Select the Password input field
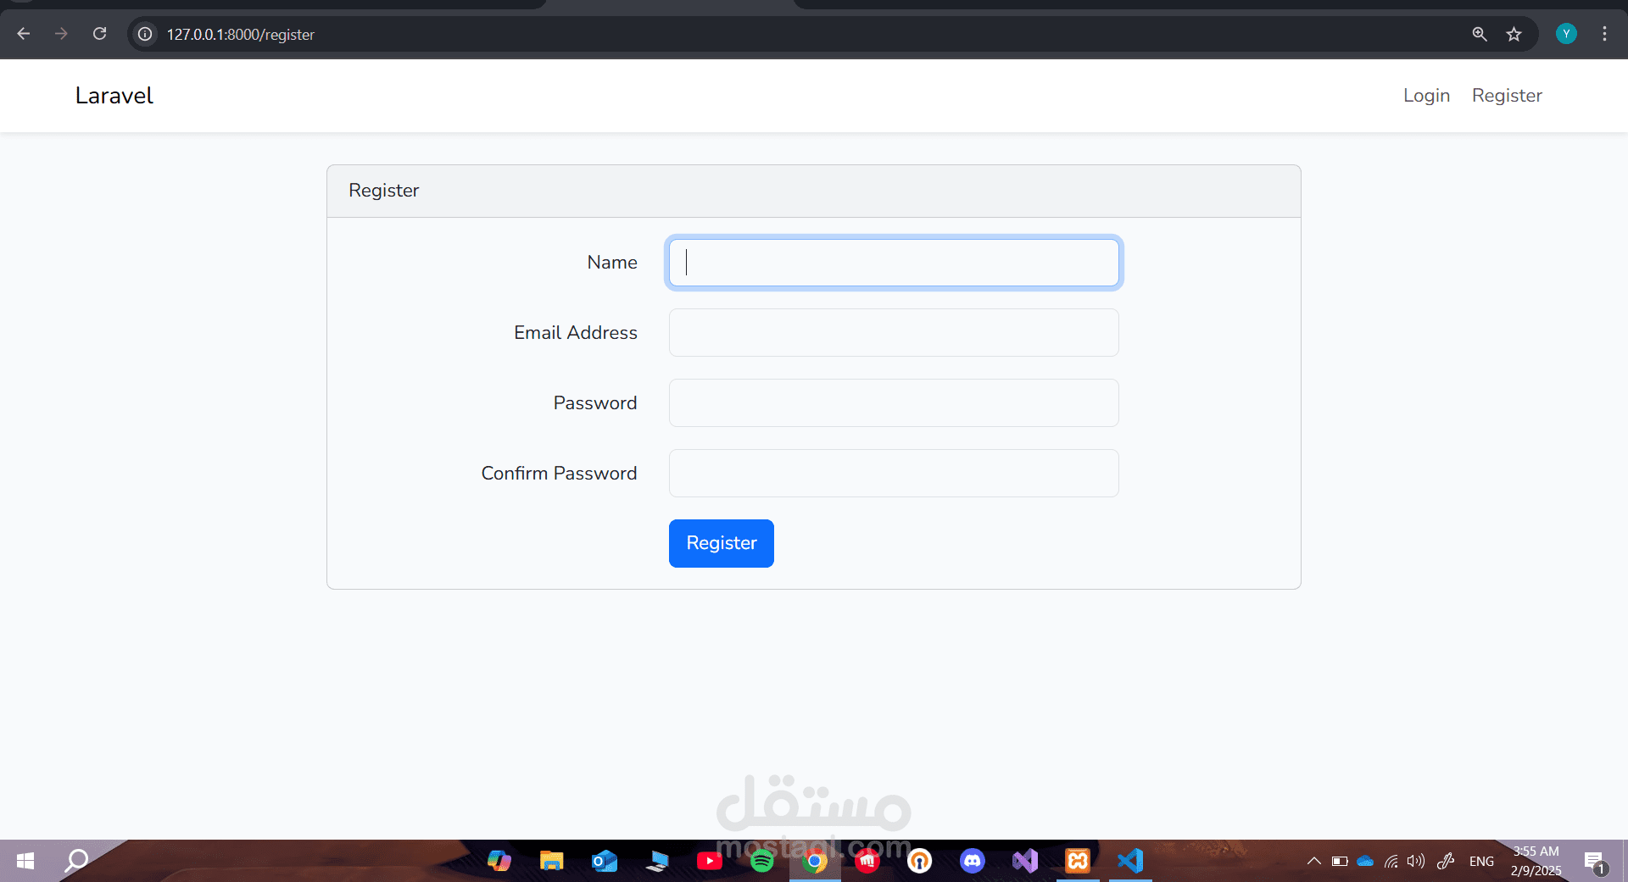This screenshot has width=1628, height=882. tap(894, 403)
